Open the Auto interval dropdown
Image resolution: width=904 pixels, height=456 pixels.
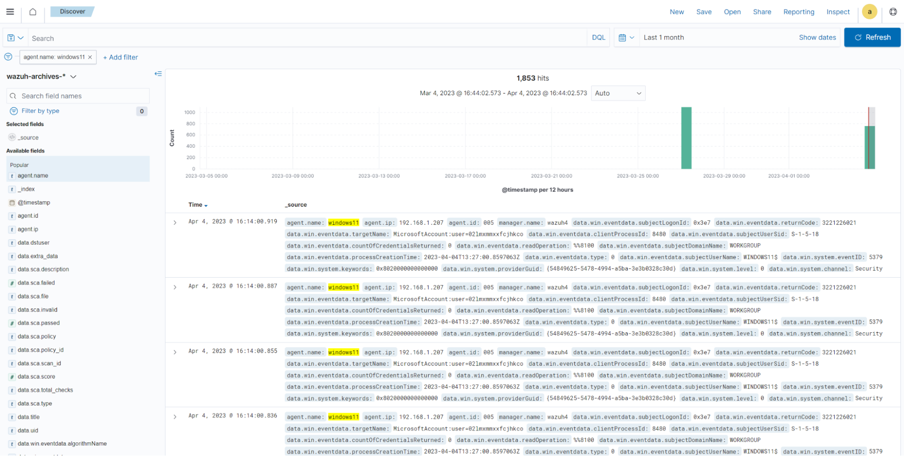click(x=618, y=93)
